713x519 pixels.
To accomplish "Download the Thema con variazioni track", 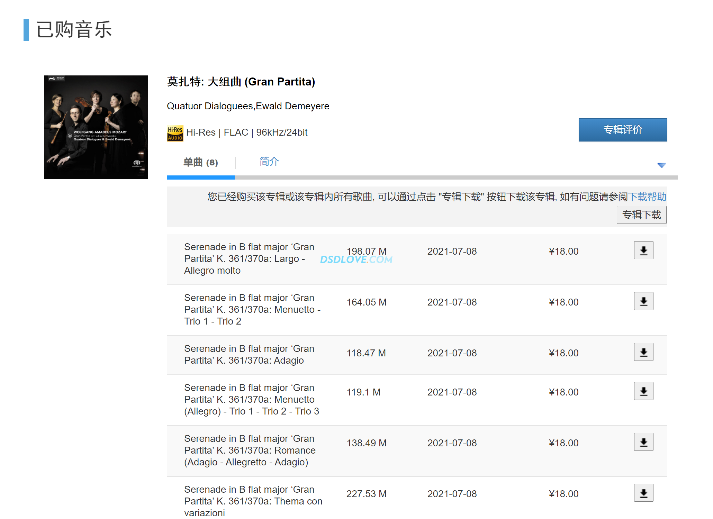I will point(643,493).
